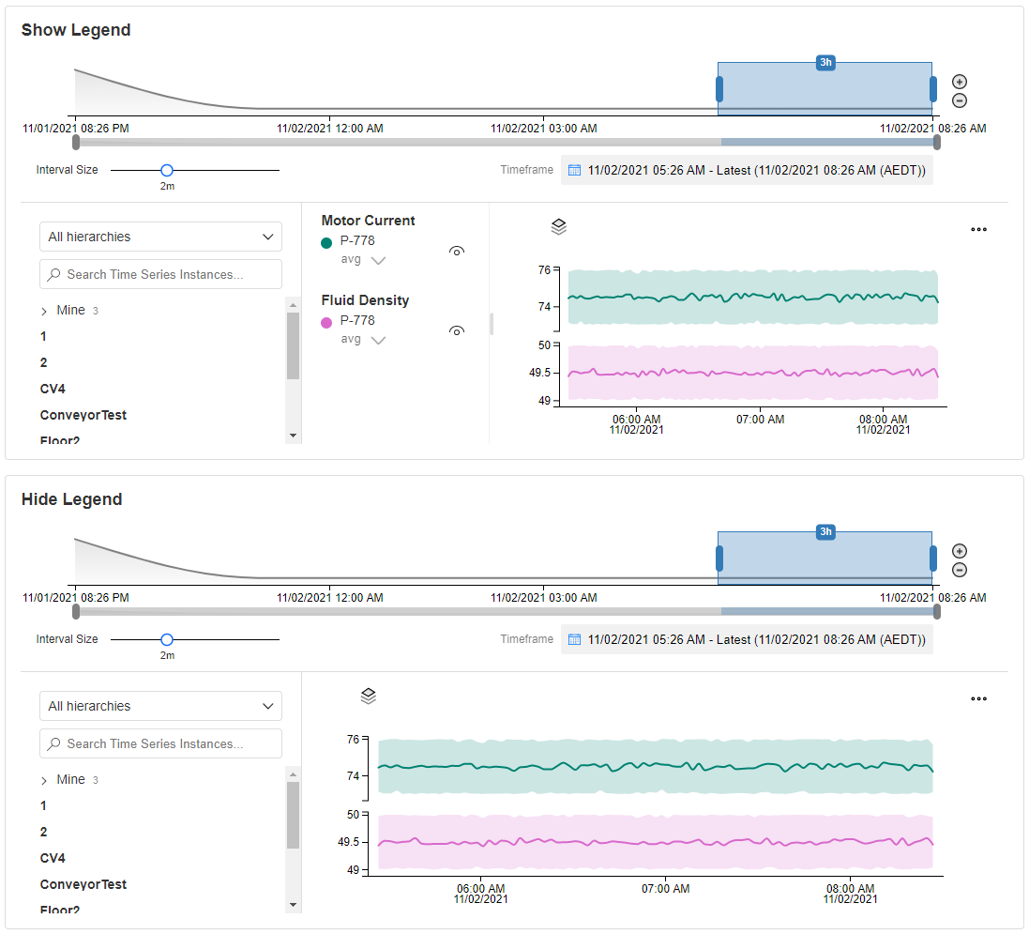Click the right handle of Hide Legend 3h brush
Screen dimensions: 1029x934
[x=933, y=559]
